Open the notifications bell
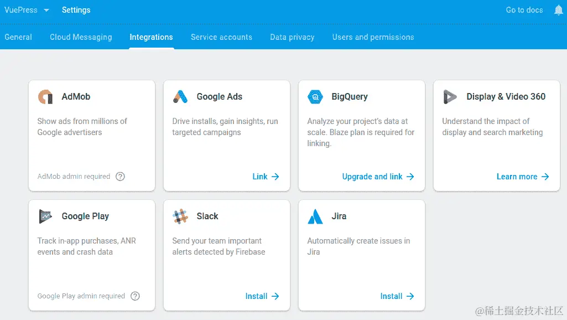Screen dimensions: 567x320 [558, 10]
